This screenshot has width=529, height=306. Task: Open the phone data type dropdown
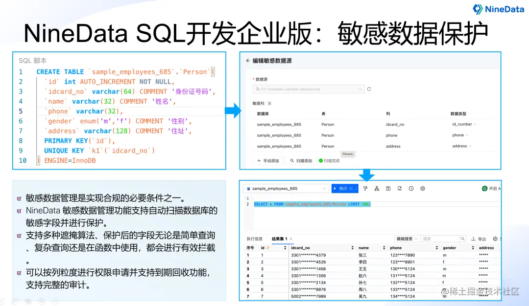460,135
